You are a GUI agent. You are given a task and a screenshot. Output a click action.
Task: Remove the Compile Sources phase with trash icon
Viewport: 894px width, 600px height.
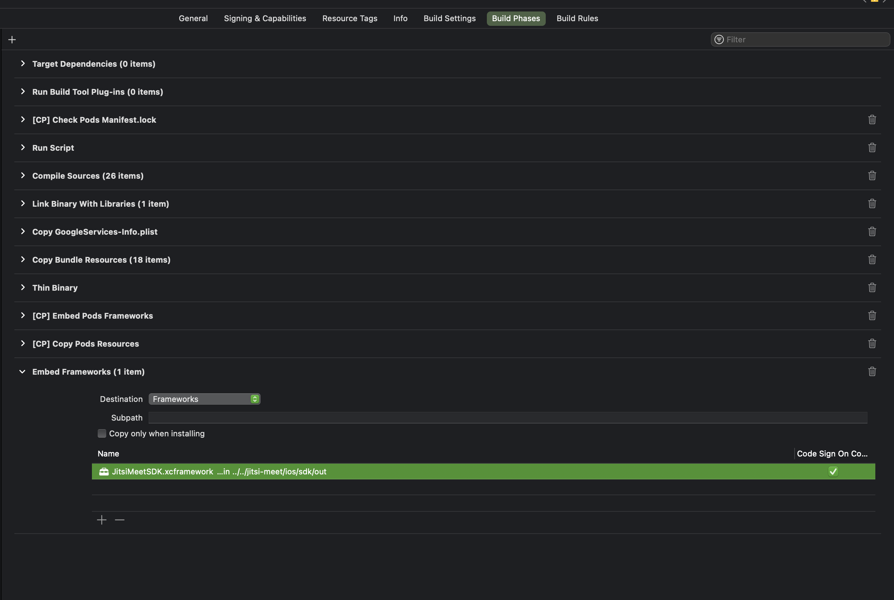click(x=872, y=175)
